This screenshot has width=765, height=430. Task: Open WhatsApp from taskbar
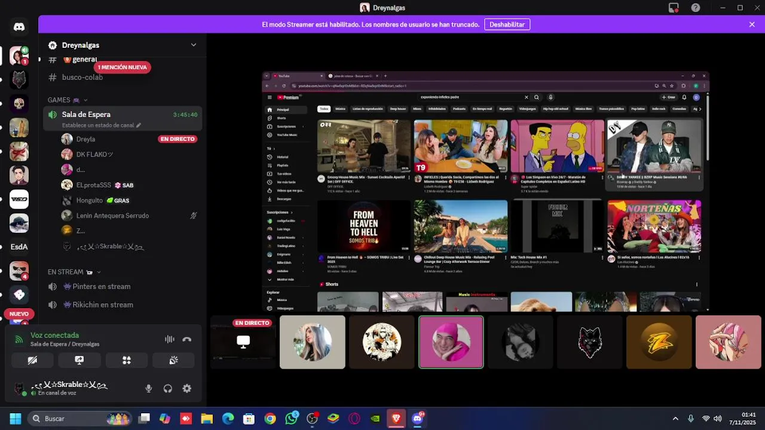[292, 419]
